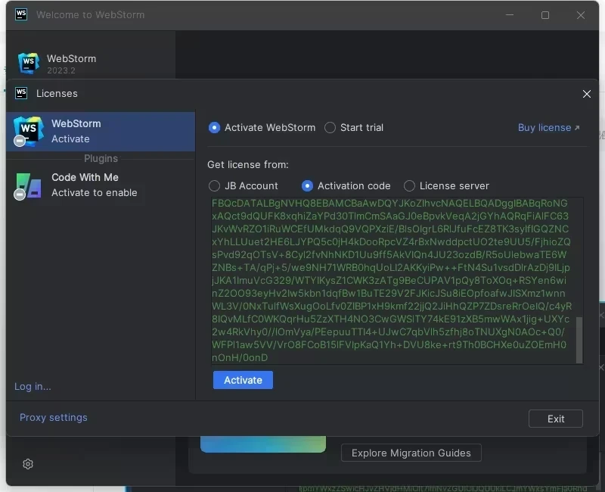This screenshot has height=492, width=605.
Task: Click the Exit button
Action: 555,419
